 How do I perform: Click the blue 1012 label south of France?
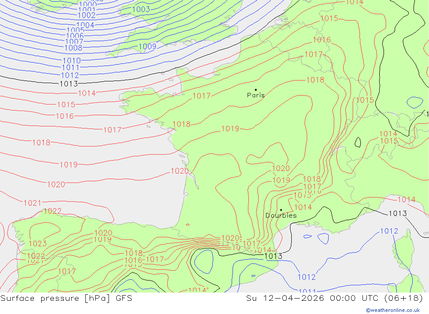pos(307,277)
